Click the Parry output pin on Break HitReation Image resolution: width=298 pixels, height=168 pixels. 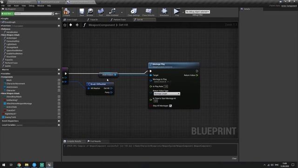click(x=111, y=92)
